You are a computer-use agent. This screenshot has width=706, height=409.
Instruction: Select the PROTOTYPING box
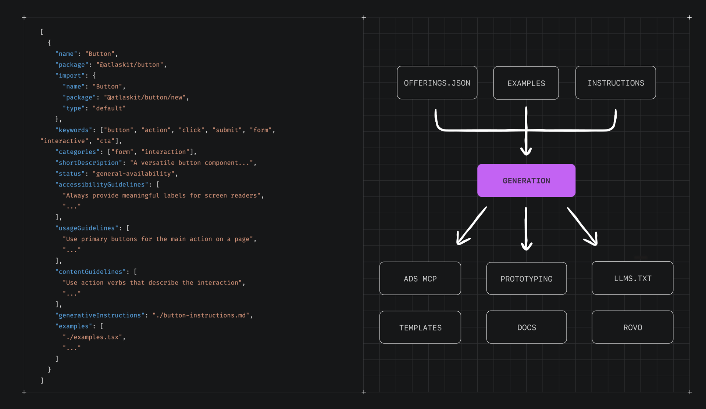point(526,279)
